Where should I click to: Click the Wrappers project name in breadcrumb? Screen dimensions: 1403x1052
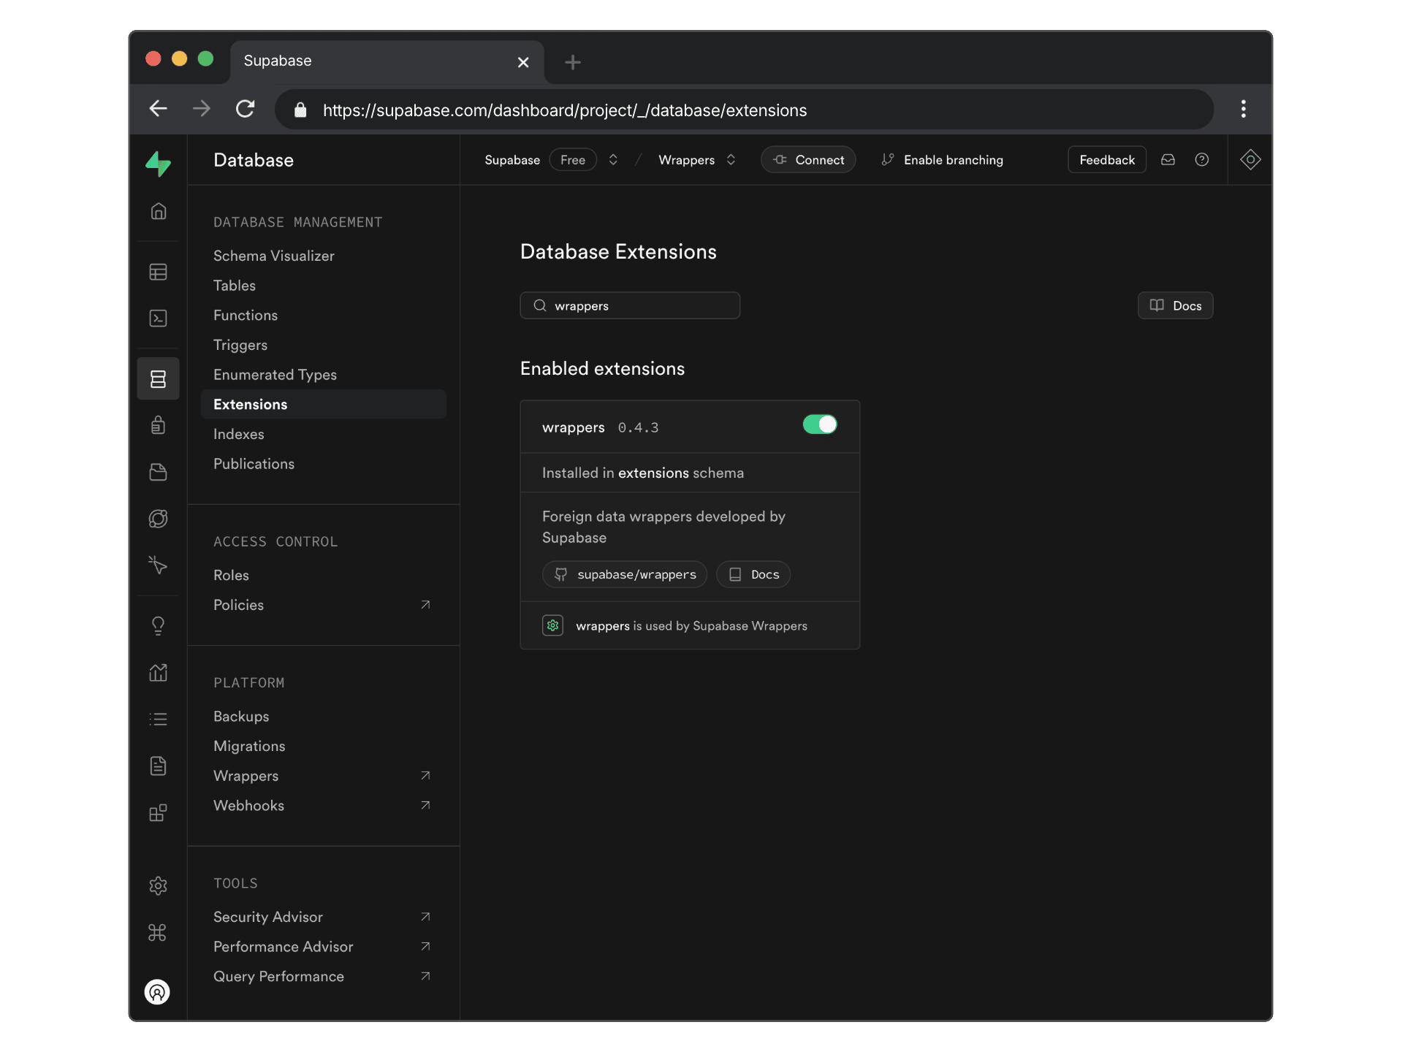click(687, 160)
